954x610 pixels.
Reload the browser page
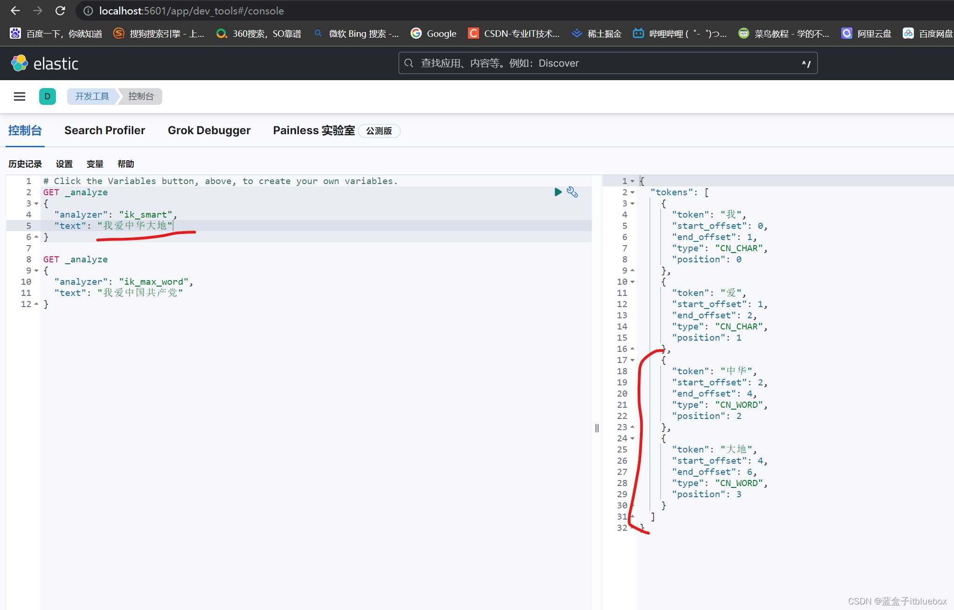click(60, 11)
